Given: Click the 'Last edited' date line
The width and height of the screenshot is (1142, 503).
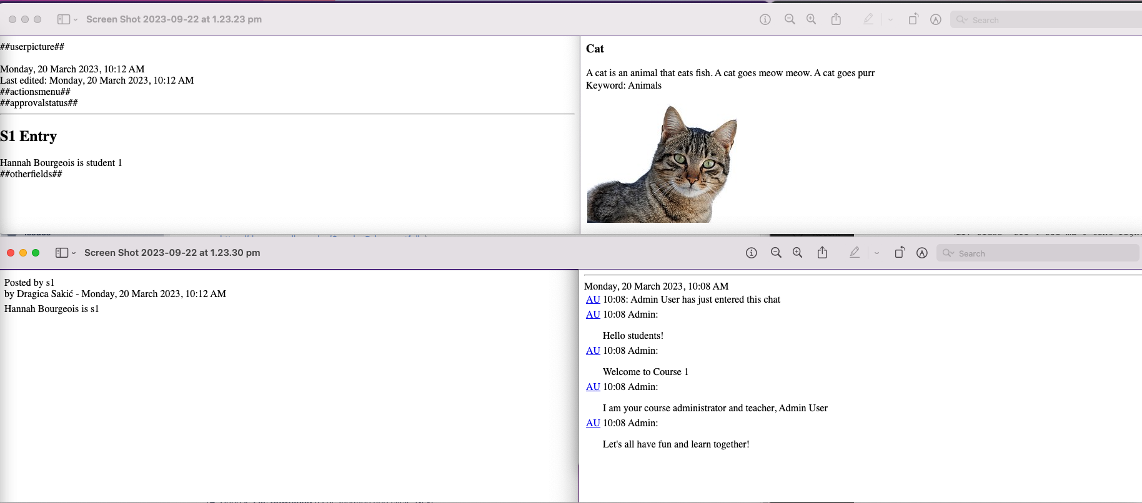Looking at the screenshot, I should point(97,81).
